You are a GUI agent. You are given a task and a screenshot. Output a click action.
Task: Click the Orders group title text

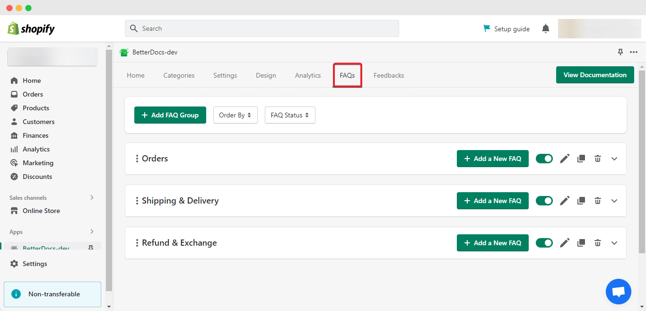click(x=155, y=159)
